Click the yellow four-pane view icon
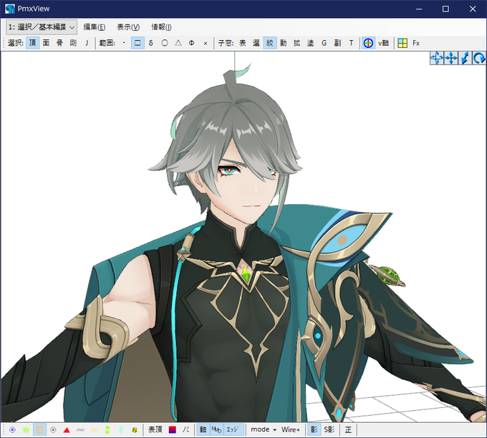The image size is (487, 438). [402, 43]
